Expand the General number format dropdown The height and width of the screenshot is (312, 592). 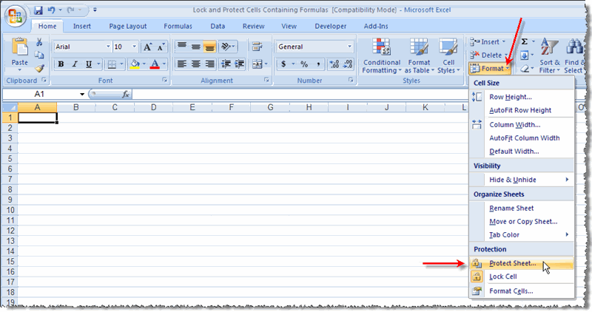349,47
